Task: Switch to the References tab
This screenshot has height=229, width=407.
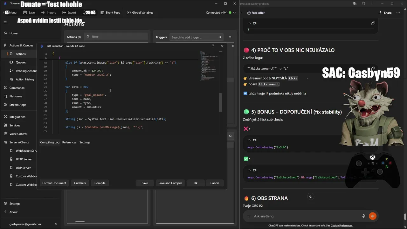Action: tap(69, 142)
